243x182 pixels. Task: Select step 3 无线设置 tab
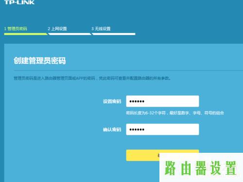coord(101,29)
